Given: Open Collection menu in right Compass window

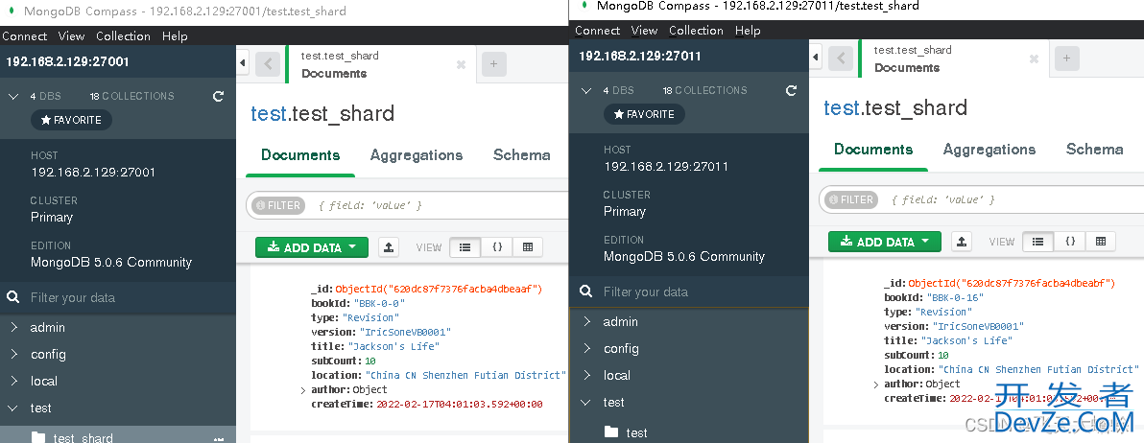Looking at the screenshot, I should [x=696, y=31].
